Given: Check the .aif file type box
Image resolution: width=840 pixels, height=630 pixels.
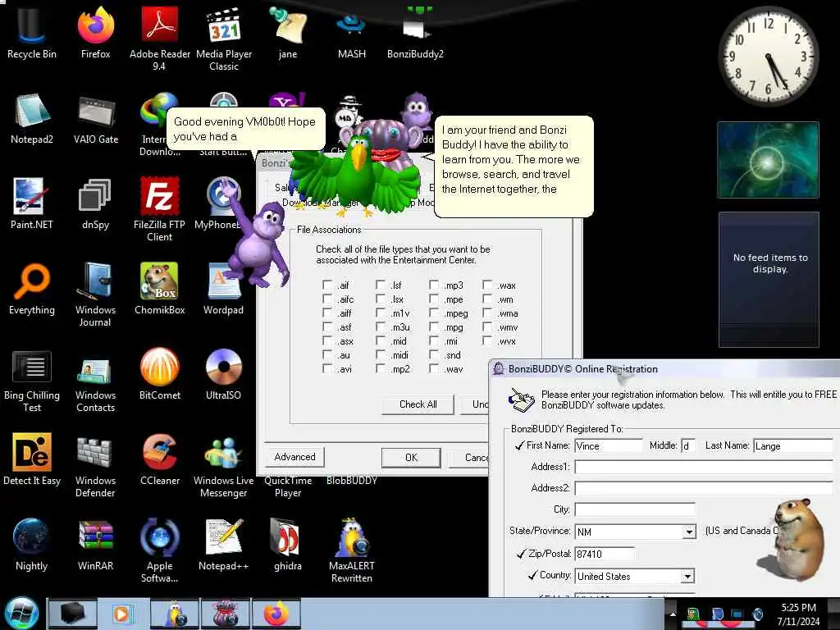Looking at the screenshot, I should (x=326, y=285).
